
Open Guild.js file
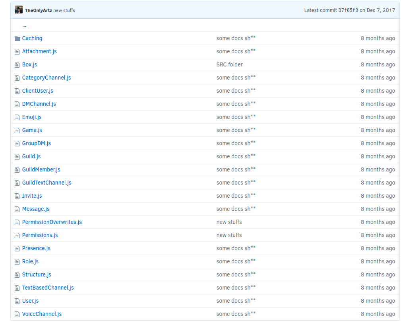(x=31, y=156)
